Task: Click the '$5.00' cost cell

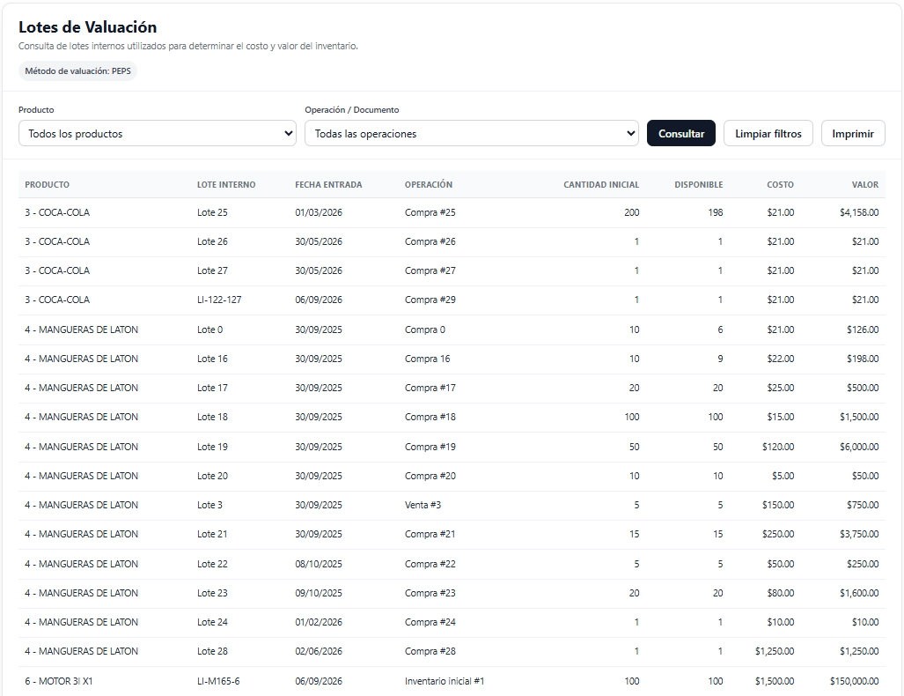Action: 783,476
